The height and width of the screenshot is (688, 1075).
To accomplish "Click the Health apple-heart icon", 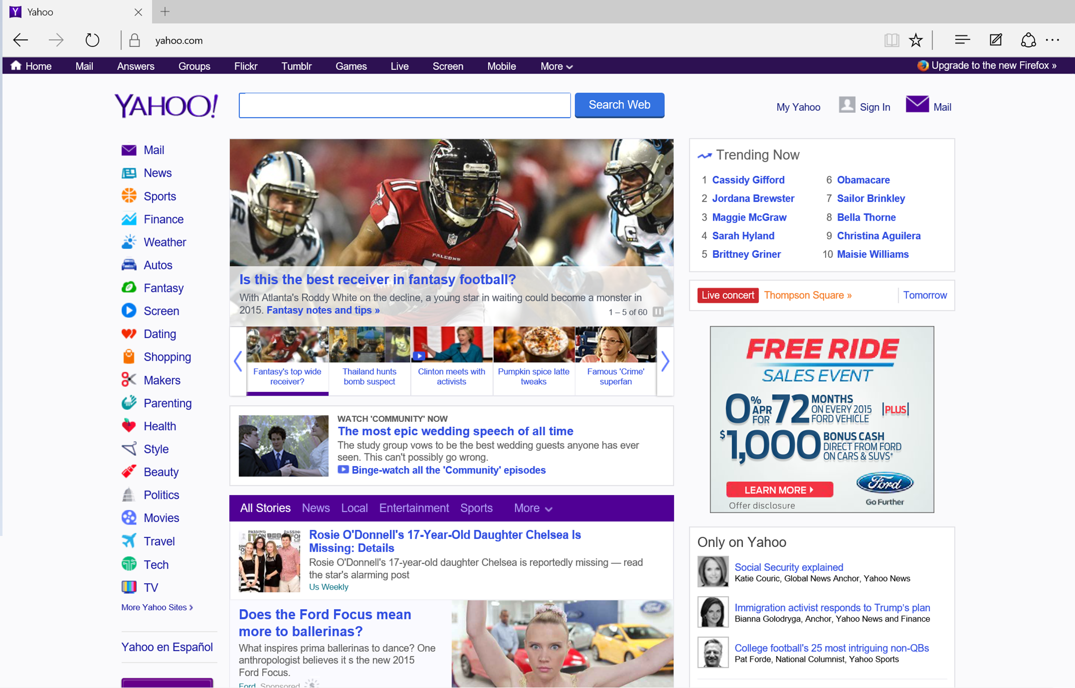I will [129, 425].
